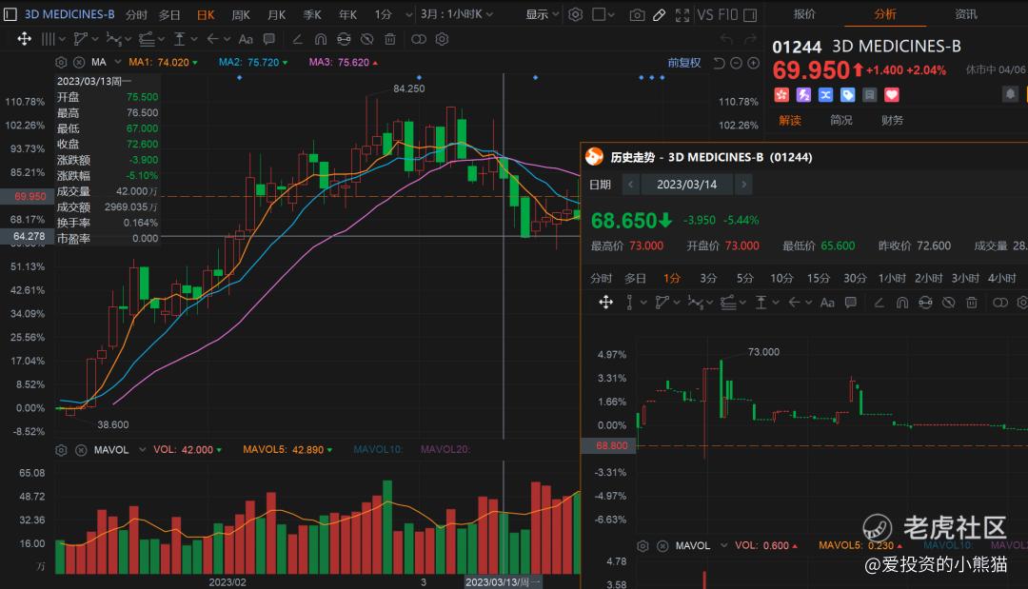Click the bell alert icon beside stock info
The height and width of the screenshot is (589, 1028).
pyautogui.click(x=1010, y=94)
